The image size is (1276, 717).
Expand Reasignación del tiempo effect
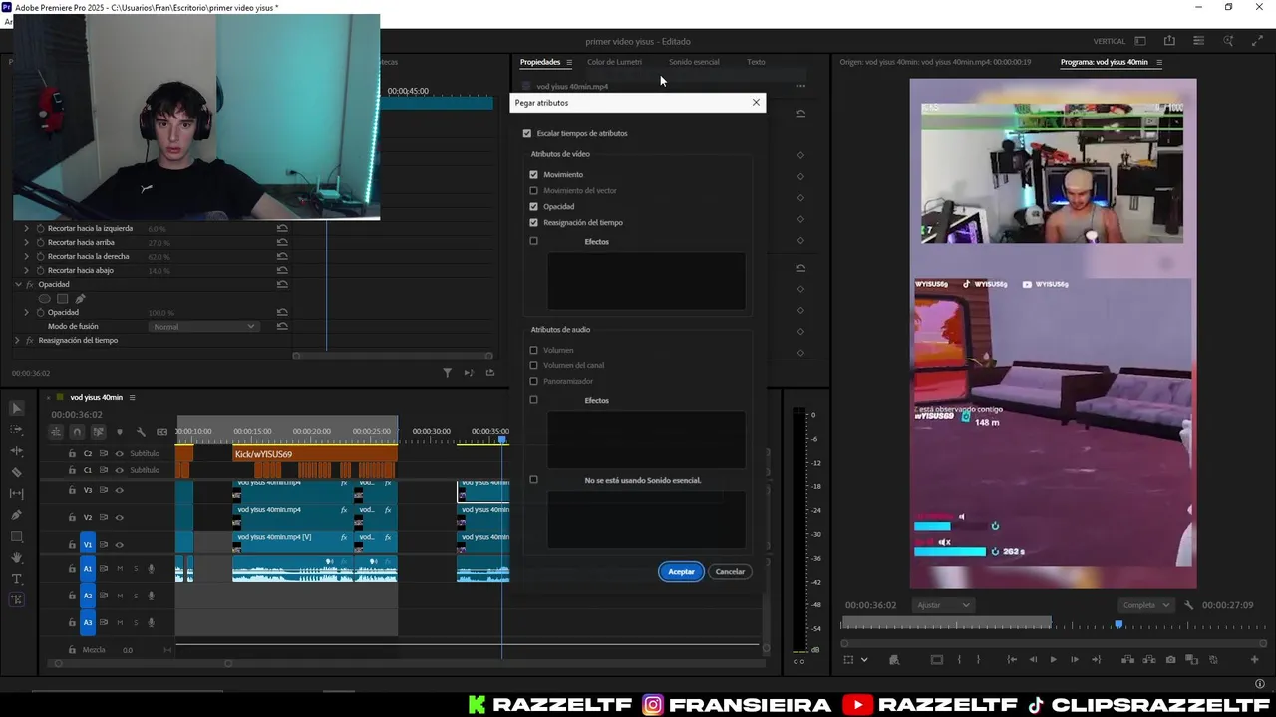click(x=17, y=340)
